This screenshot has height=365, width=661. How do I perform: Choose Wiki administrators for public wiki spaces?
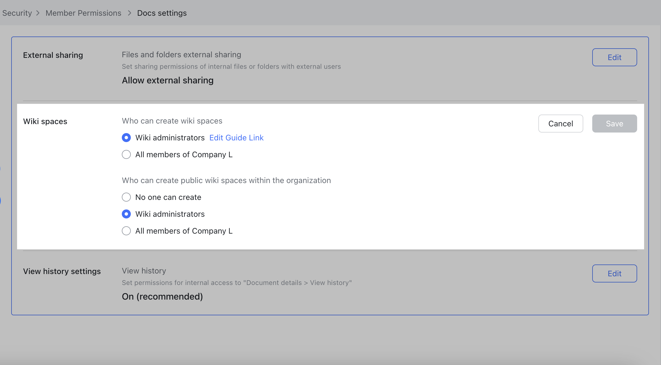(x=126, y=214)
